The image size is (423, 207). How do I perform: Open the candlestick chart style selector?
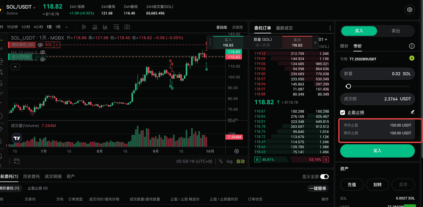(x=84, y=27)
